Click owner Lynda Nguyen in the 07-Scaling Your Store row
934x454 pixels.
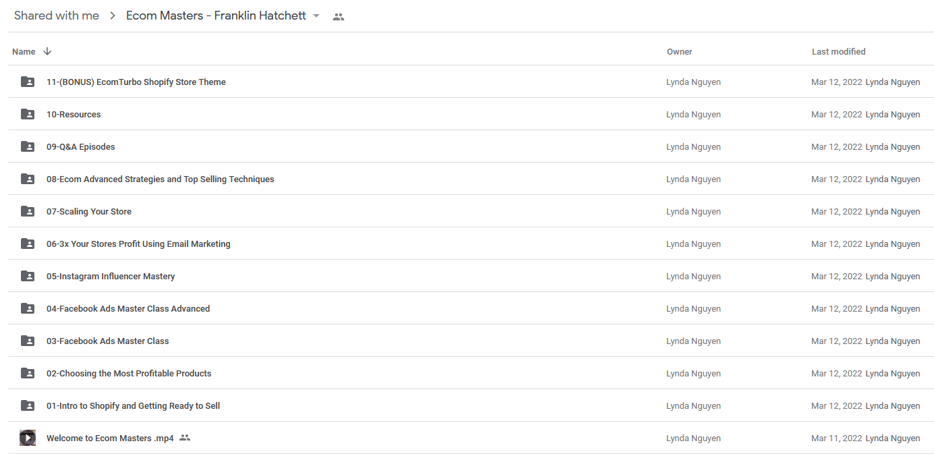click(693, 211)
